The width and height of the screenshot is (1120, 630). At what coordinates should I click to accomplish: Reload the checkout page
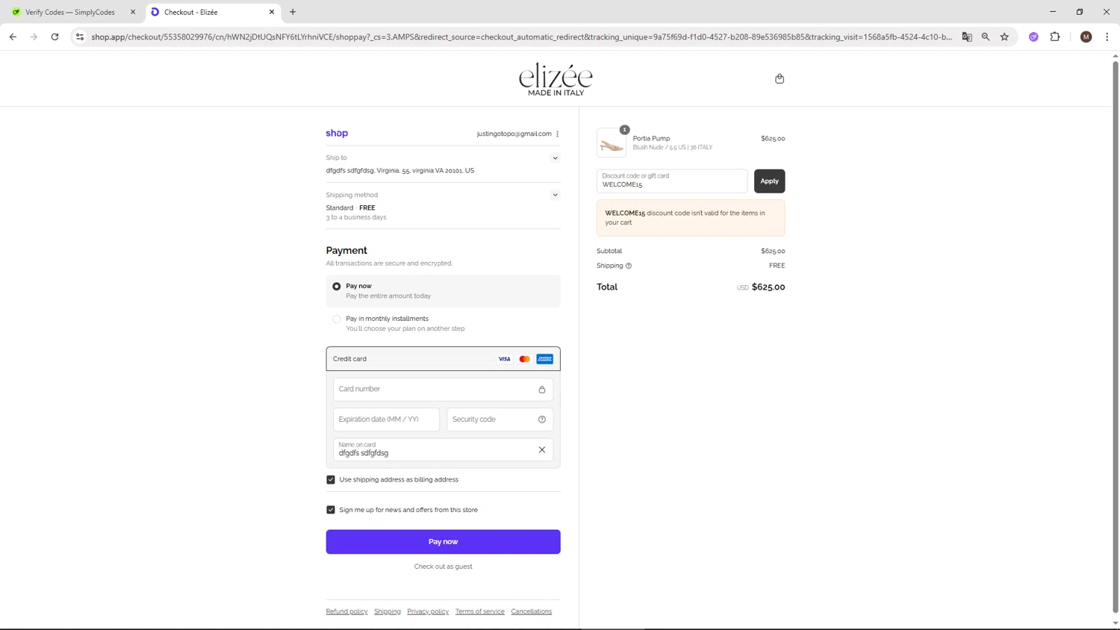[55, 37]
